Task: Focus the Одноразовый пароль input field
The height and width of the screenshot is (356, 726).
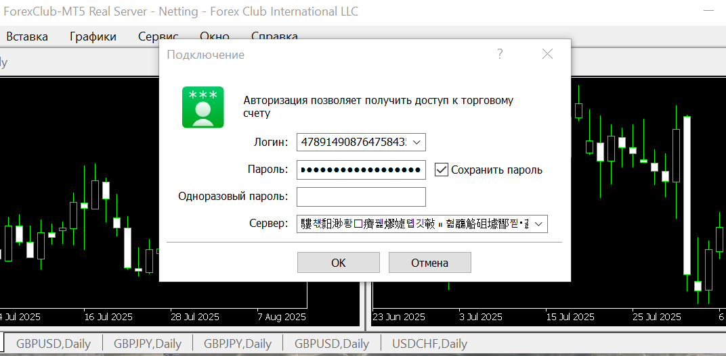Action: [x=361, y=197]
